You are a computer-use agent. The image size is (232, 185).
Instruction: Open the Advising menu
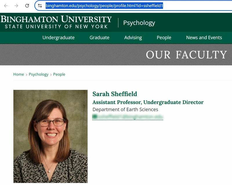point(133,38)
